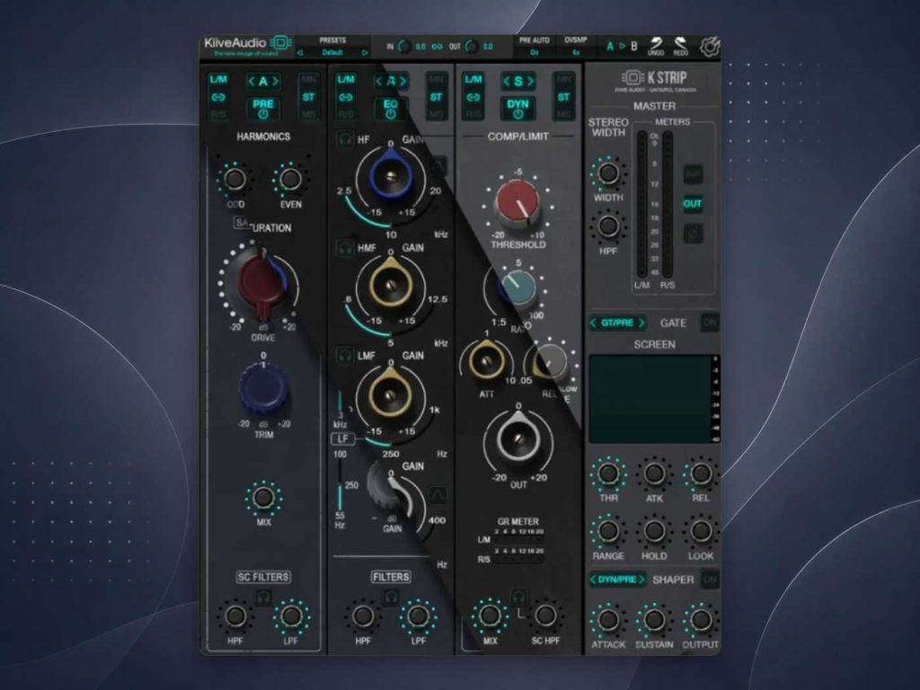
Task: Click the ODD harmonics knob
Action: (234, 179)
